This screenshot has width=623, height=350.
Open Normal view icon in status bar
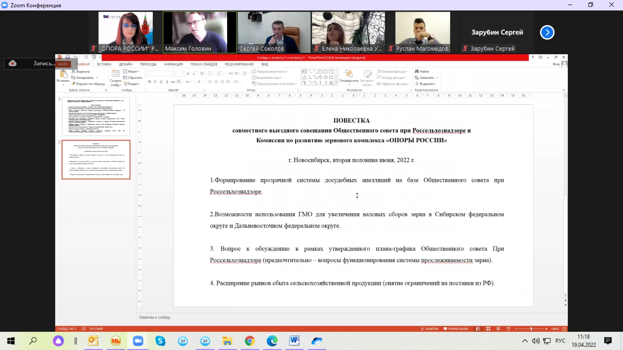(478, 329)
